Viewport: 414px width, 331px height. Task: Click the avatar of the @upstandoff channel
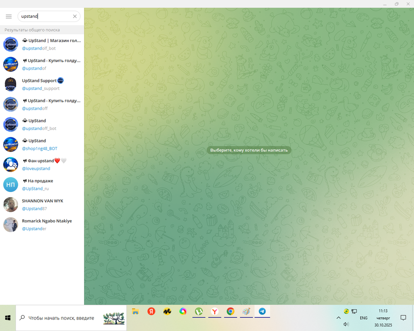coord(11,105)
